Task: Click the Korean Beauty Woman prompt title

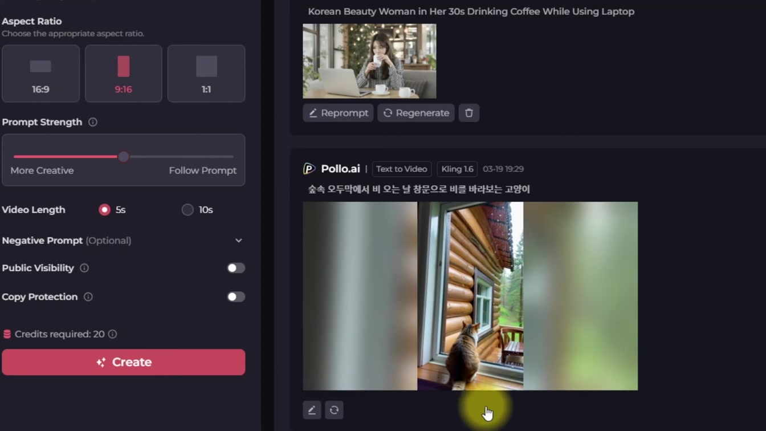Action: point(471,11)
